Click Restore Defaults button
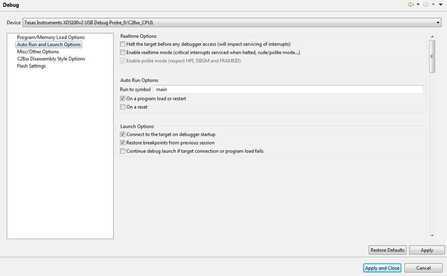 point(387,250)
